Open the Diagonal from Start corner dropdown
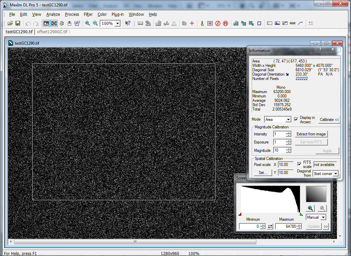 [336, 173]
